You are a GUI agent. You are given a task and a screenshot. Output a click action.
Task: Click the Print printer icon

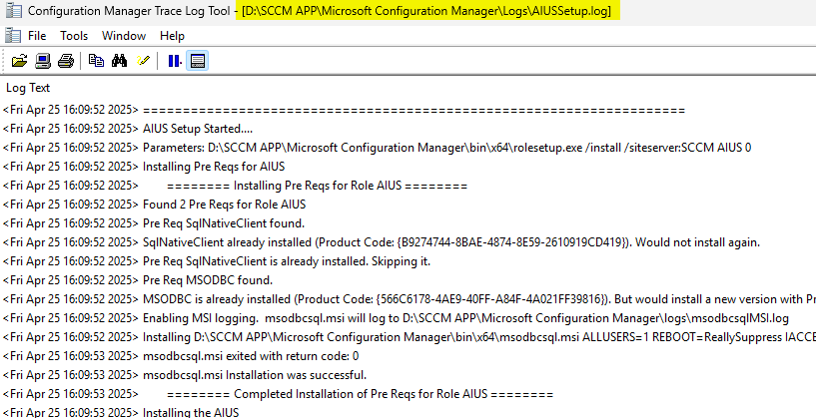coord(66,61)
